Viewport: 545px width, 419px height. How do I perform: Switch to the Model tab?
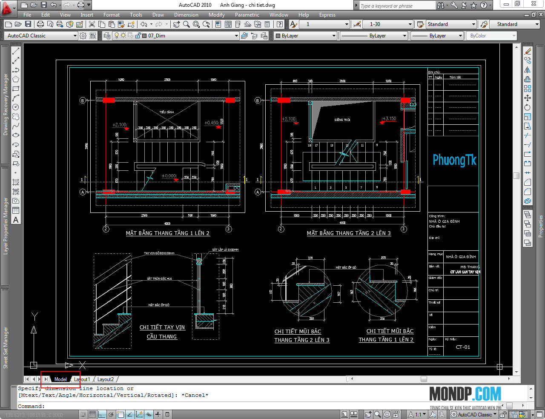pyautogui.click(x=60, y=379)
